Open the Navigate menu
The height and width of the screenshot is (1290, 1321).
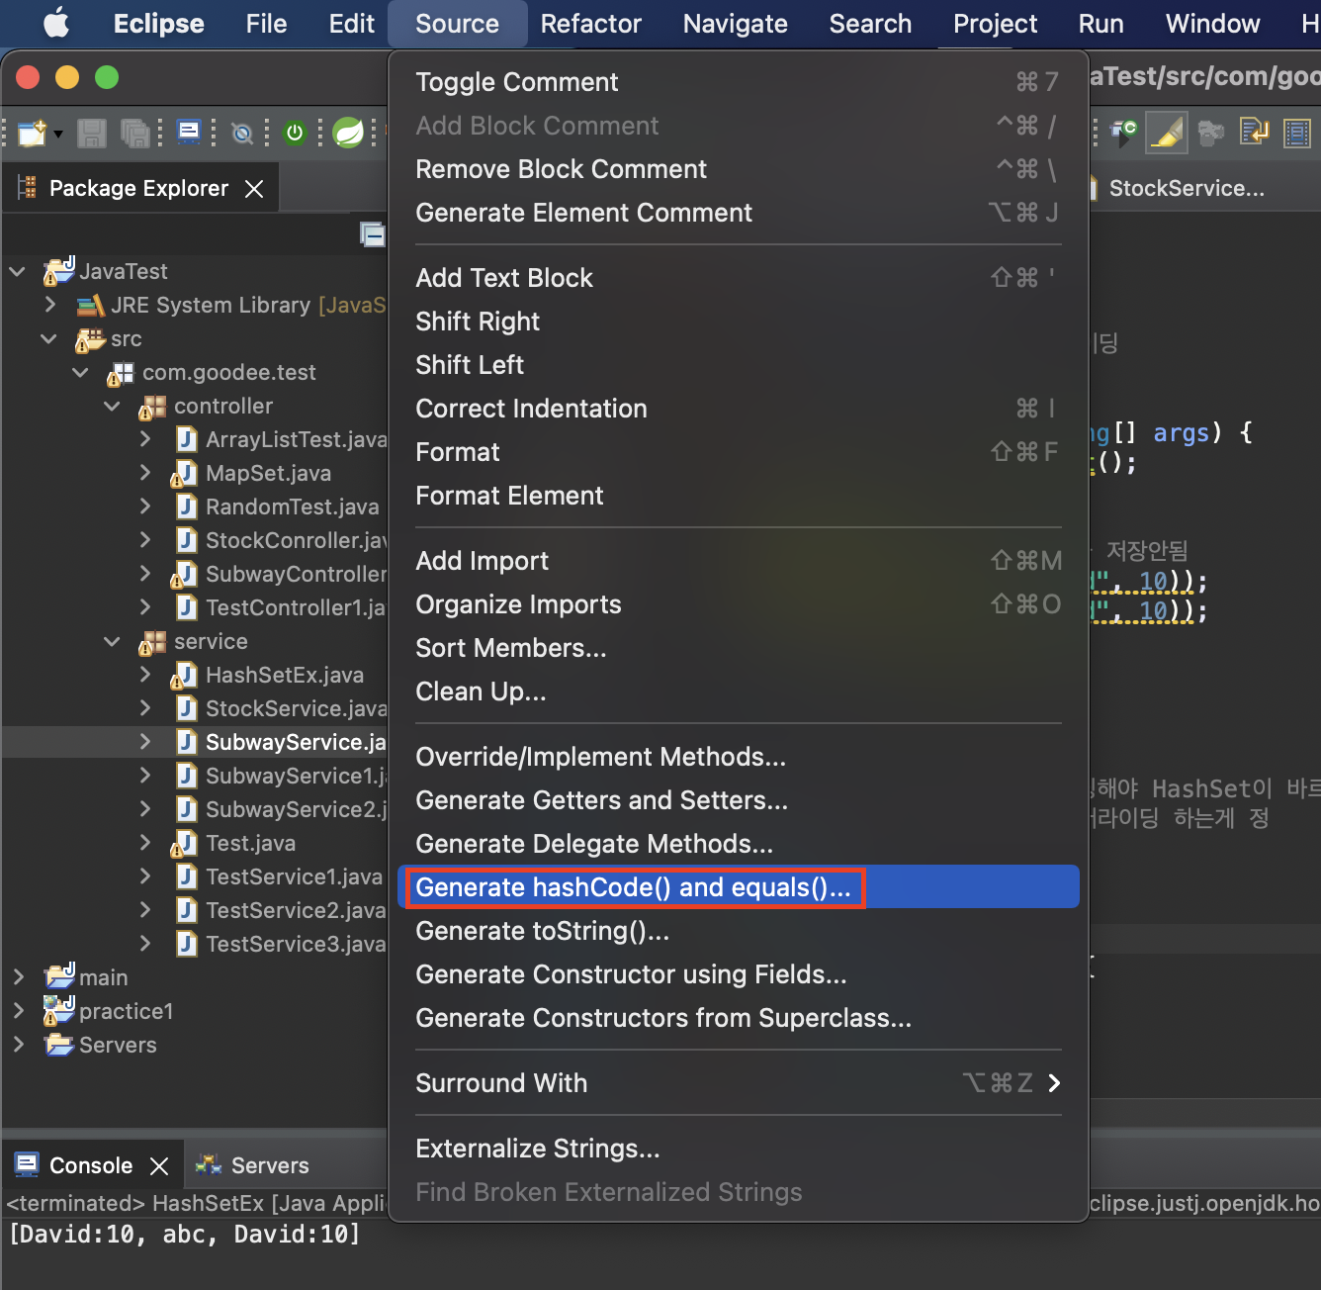735,24
